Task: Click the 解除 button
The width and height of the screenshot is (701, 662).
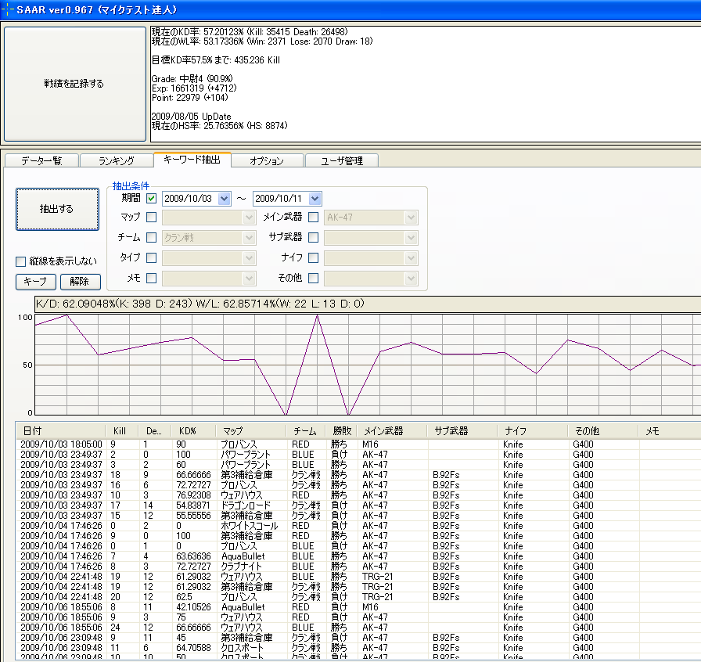Action: [x=81, y=282]
